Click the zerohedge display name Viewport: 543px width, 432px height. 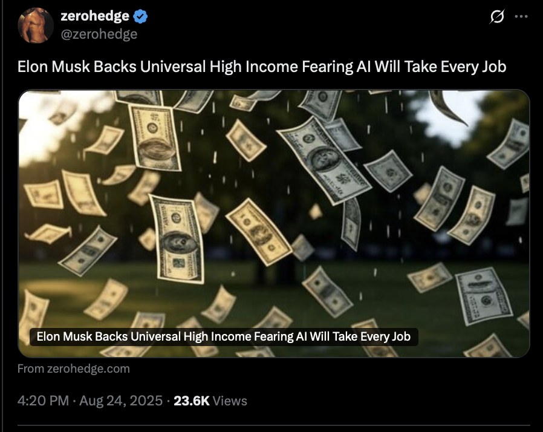point(95,16)
